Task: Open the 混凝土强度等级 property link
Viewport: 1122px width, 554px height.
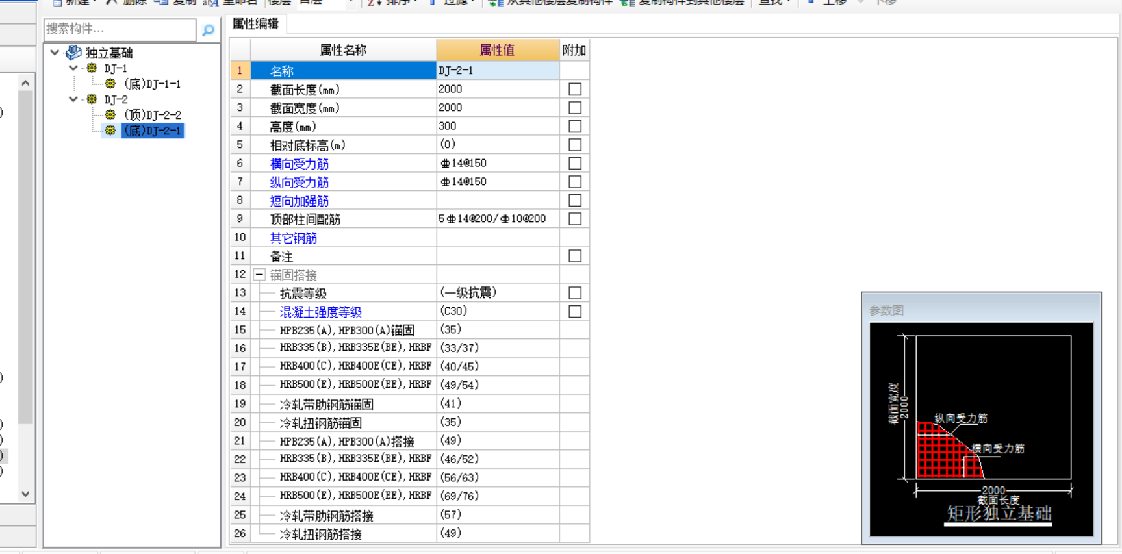Action: click(321, 312)
